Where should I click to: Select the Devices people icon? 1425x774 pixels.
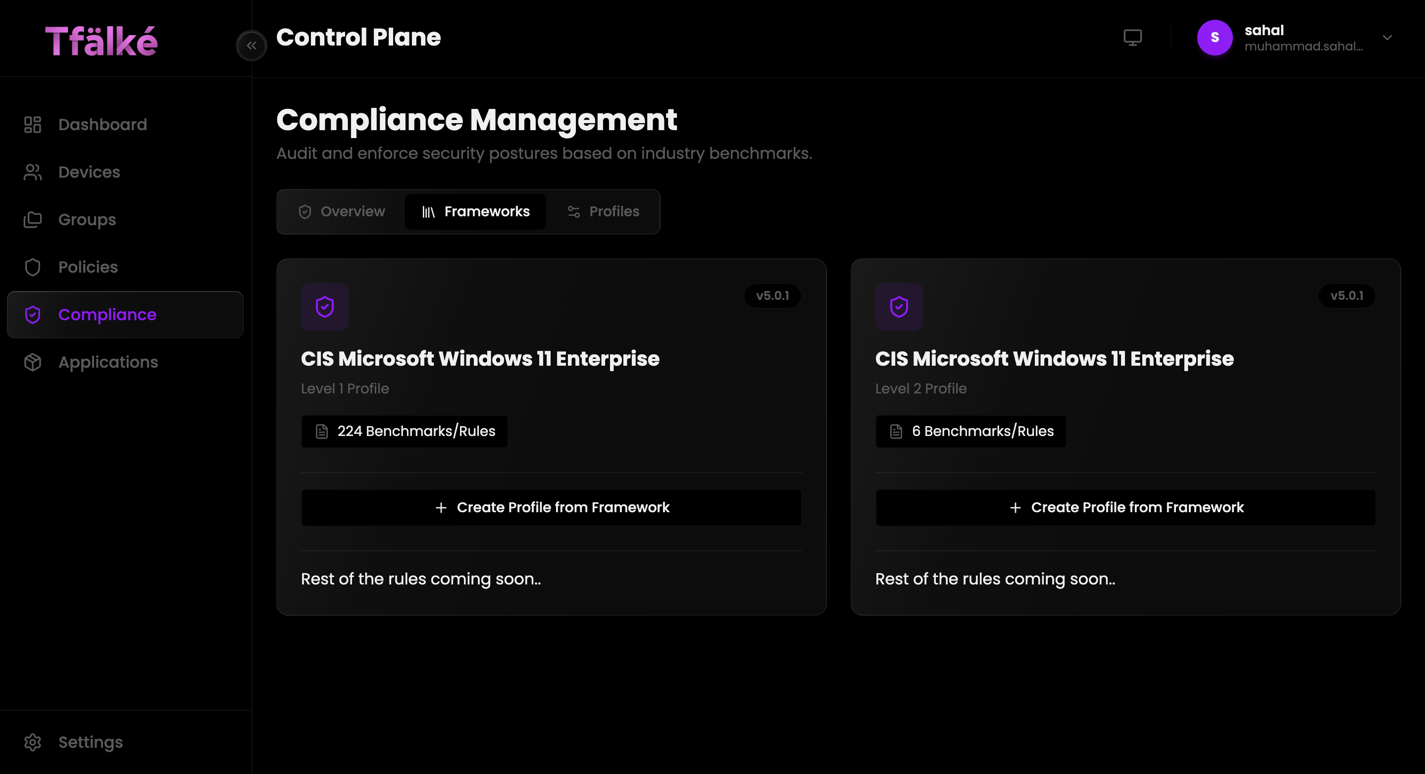click(33, 172)
